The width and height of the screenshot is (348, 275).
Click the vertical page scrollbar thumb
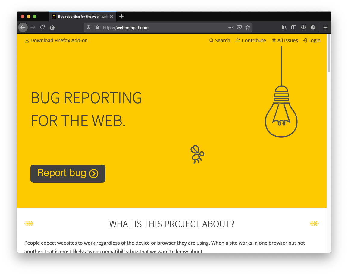[329, 53]
